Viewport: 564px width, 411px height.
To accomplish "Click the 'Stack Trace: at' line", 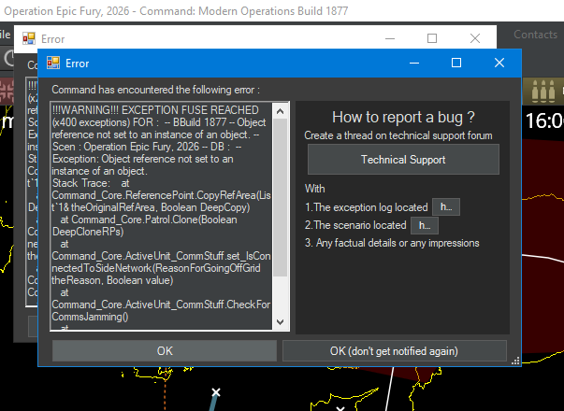I will point(91,183).
